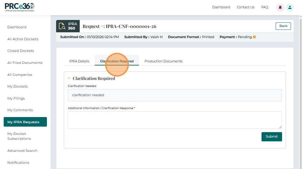This screenshot has width=302, height=169.
Task: Open My Docket Subscriptions in sidebar
Action: tap(19, 136)
